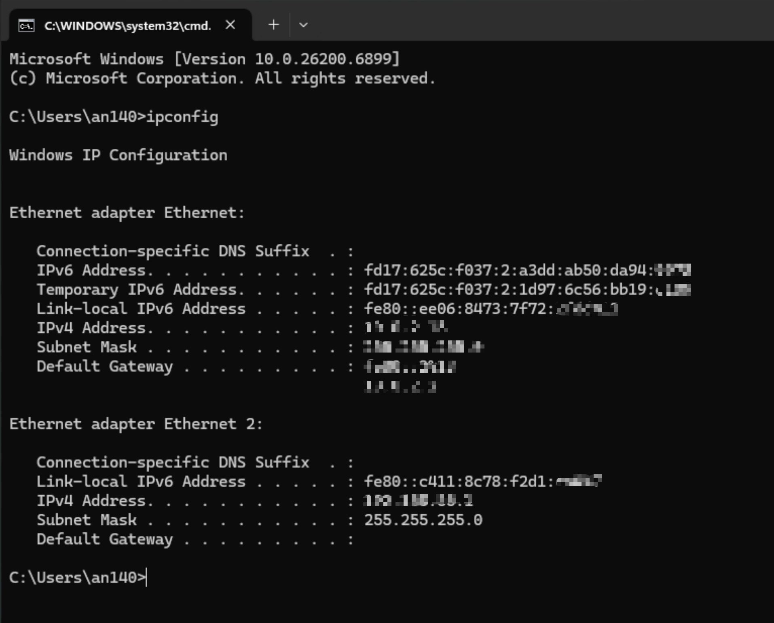
Task: Click the Windows IP Configuration heading
Action: click(x=118, y=155)
